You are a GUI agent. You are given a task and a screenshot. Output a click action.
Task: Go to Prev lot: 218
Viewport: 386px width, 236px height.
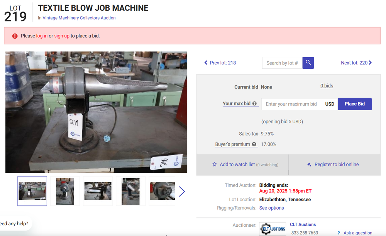tap(220, 63)
